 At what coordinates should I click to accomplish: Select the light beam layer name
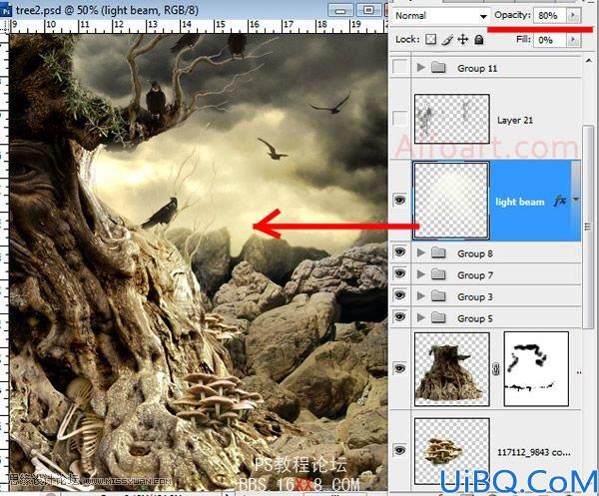click(x=519, y=202)
